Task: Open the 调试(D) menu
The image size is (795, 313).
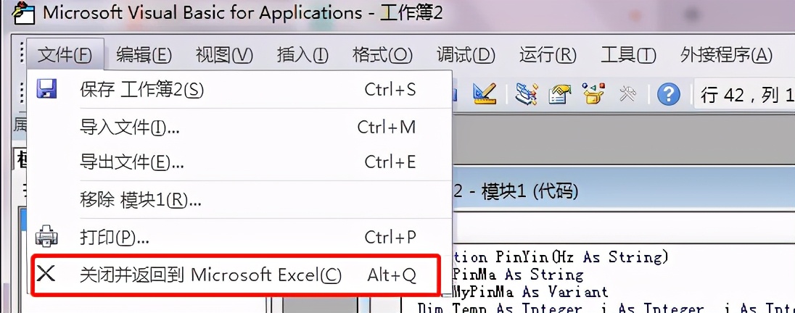Action: click(x=466, y=54)
